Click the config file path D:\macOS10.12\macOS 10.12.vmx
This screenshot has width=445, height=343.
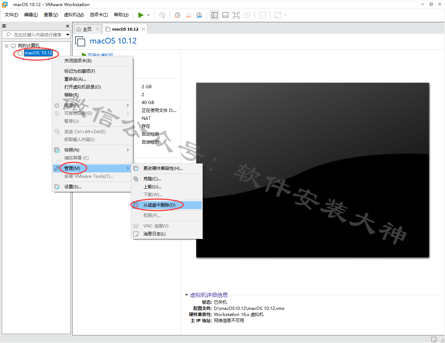tap(249, 308)
